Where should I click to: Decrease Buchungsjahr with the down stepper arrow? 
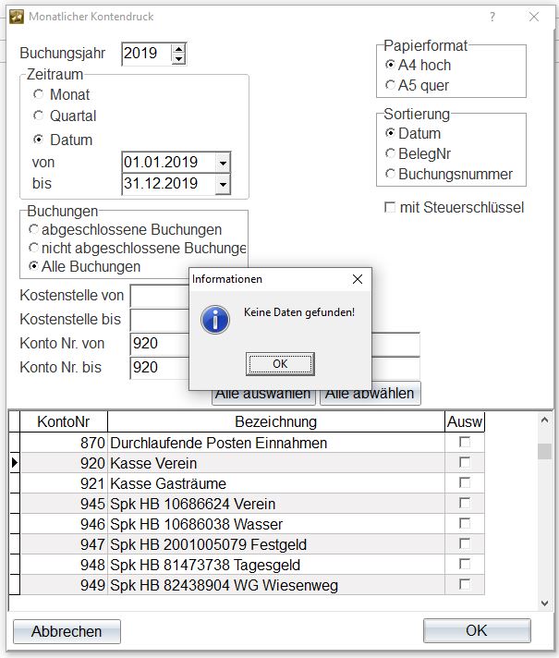pyautogui.click(x=178, y=59)
